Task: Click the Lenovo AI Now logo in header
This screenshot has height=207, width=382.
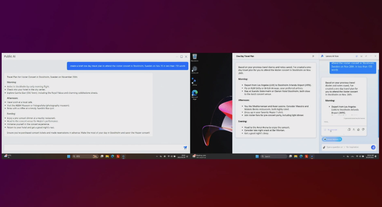Action: [x=322, y=56]
